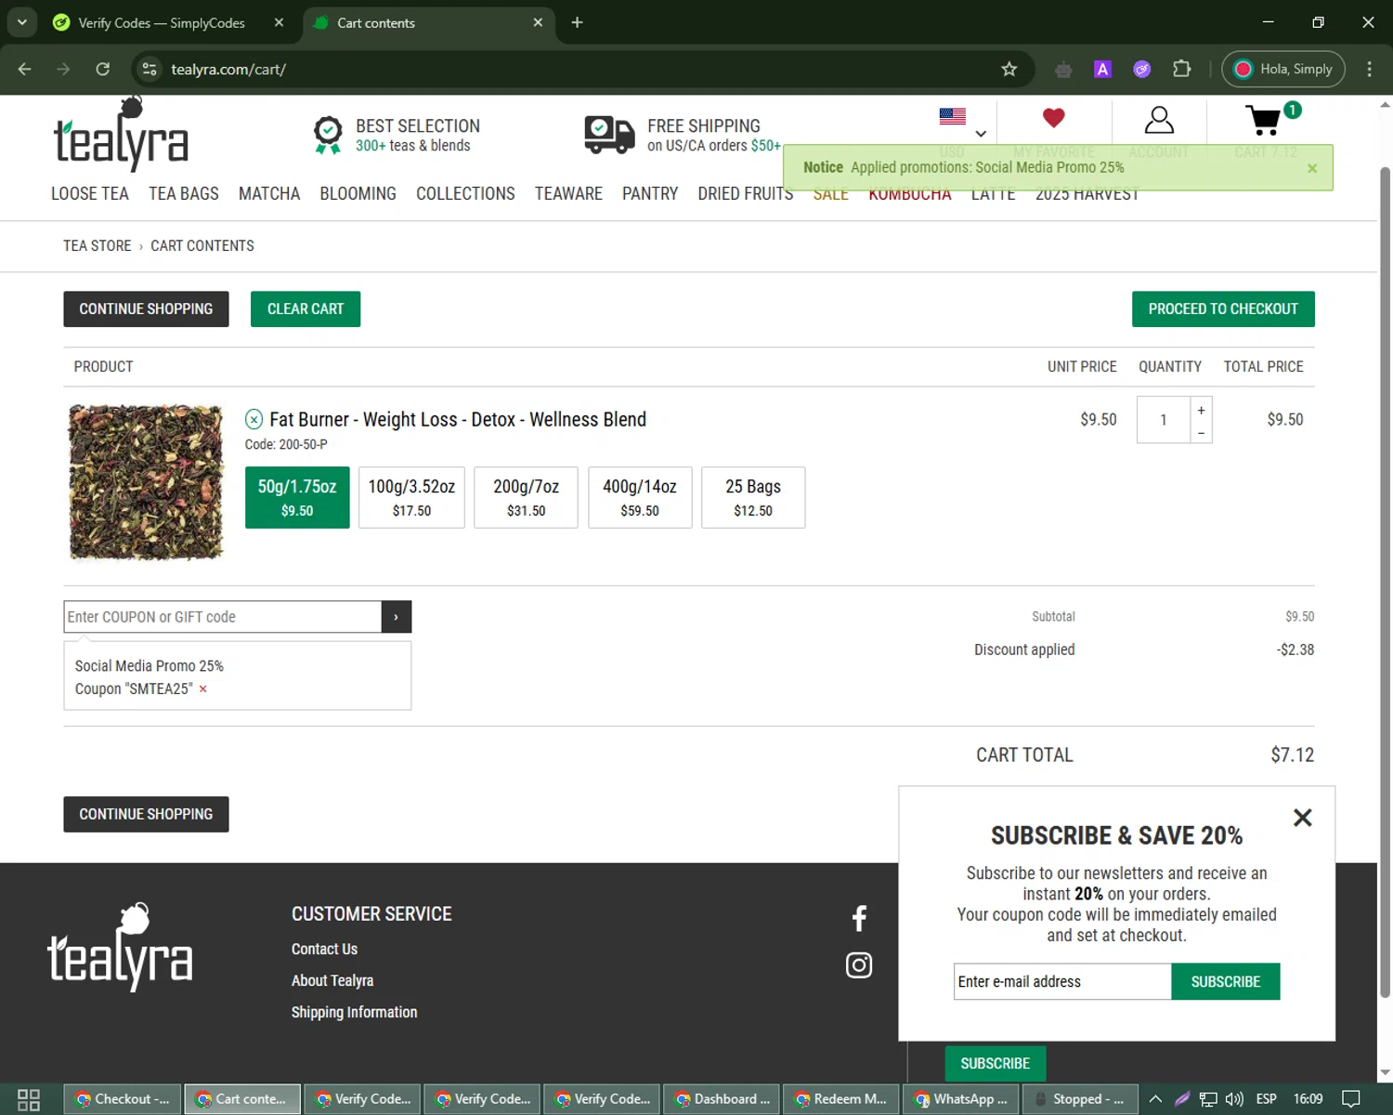
Task: Switch to Verify Codes — SimplyCodes tab
Action: click(162, 22)
